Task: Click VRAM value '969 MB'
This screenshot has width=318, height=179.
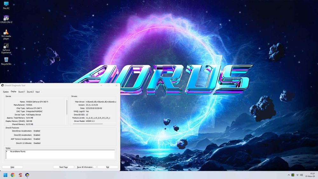Action: click(x=29, y=121)
